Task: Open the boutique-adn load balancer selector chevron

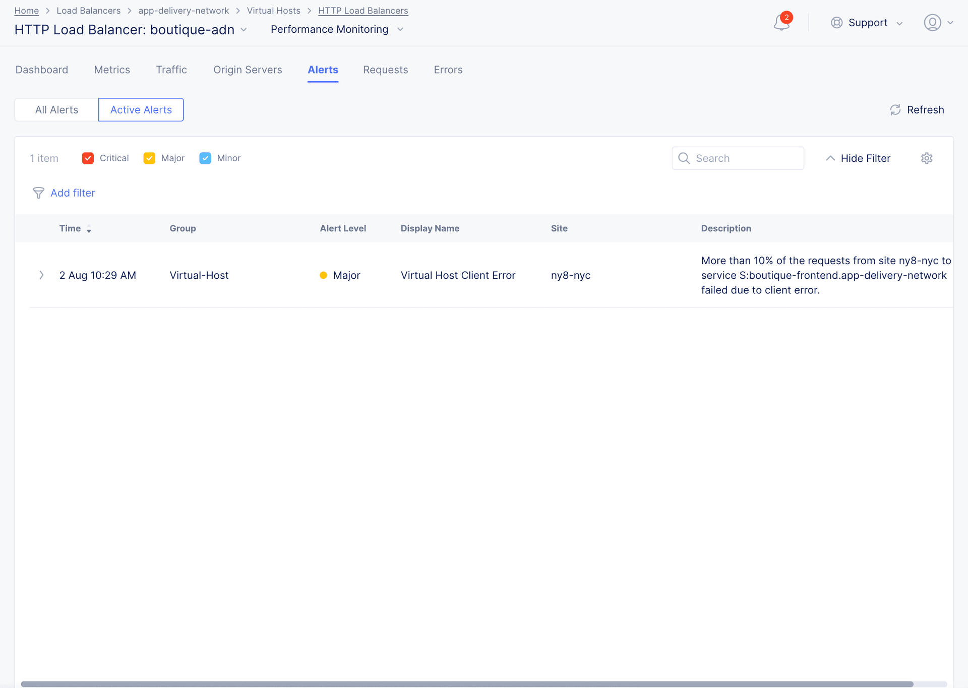Action: 244,30
